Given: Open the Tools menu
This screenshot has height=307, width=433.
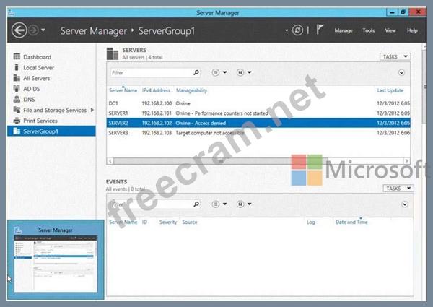Looking at the screenshot, I should tap(368, 30).
